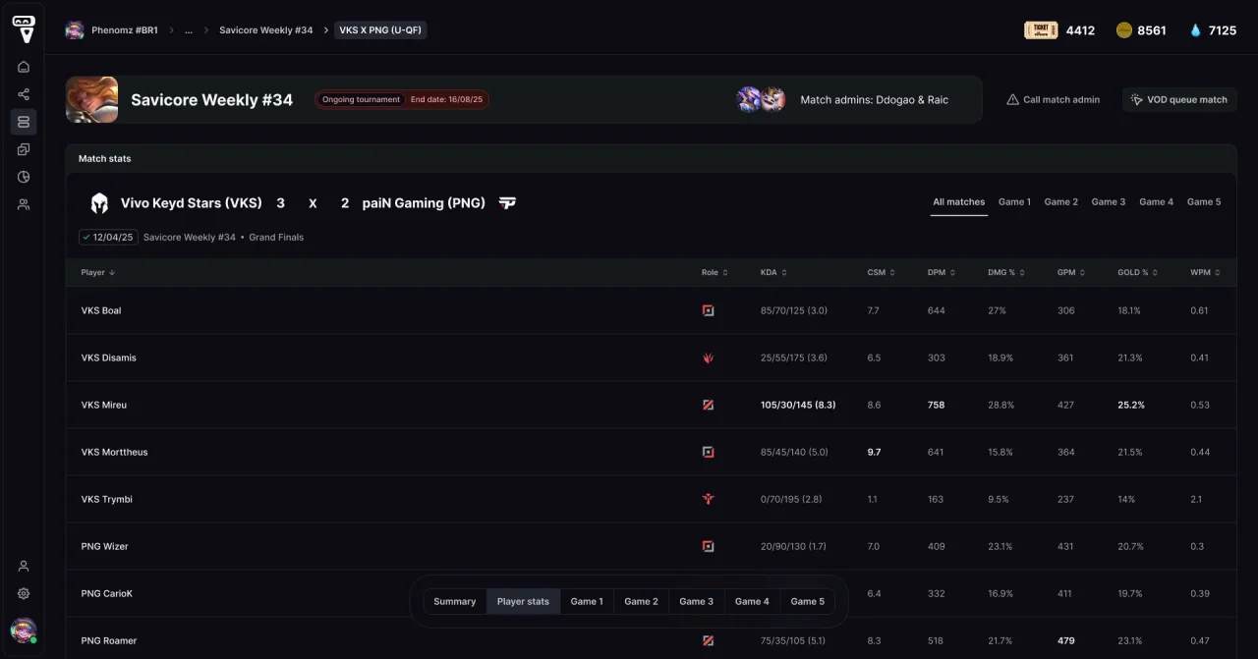Click the ticket icon in header
This screenshot has height=659, width=1258.
[1041, 30]
